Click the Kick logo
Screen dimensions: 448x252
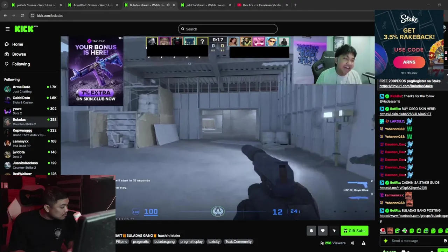(x=26, y=29)
